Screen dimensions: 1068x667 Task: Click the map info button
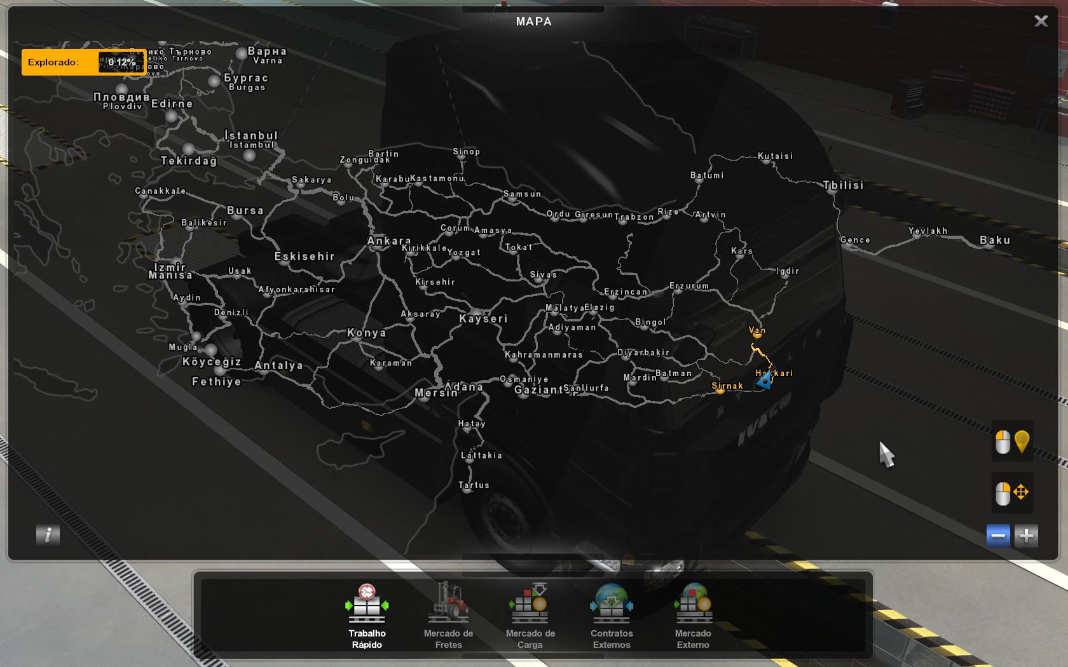coord(48,535)
